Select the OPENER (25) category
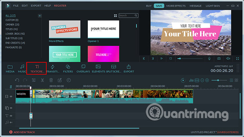This screenshot has width=244, height=137. pos(12,25)
